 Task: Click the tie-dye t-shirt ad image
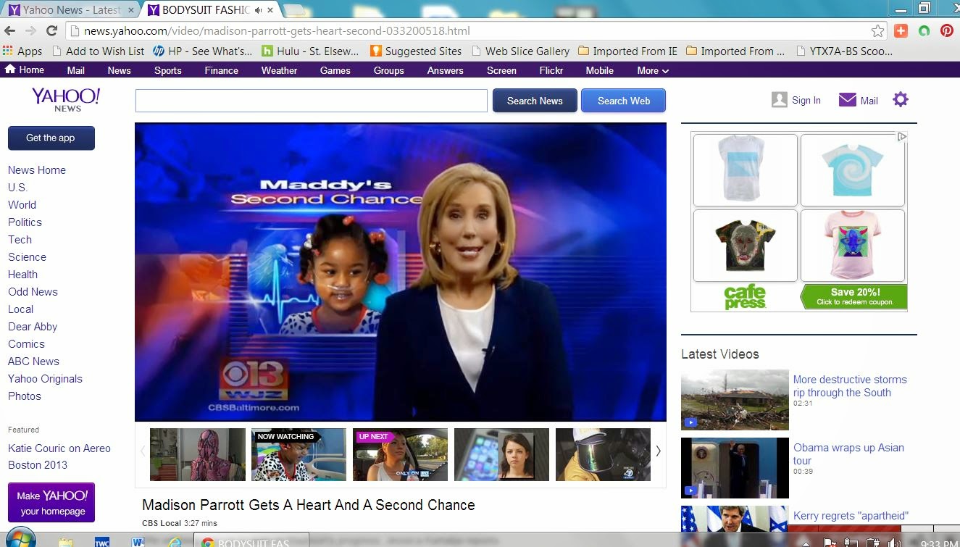point(853,170)
